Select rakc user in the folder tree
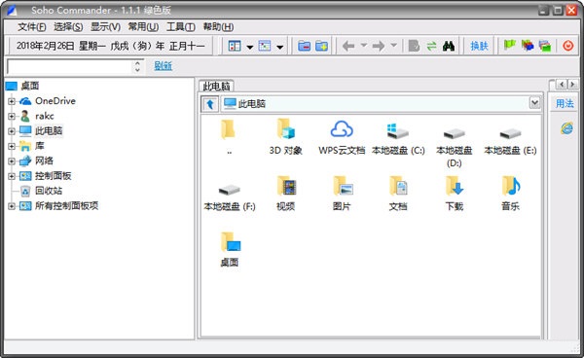This screenshot has width=584, height=358. click(x=45, y=116)
